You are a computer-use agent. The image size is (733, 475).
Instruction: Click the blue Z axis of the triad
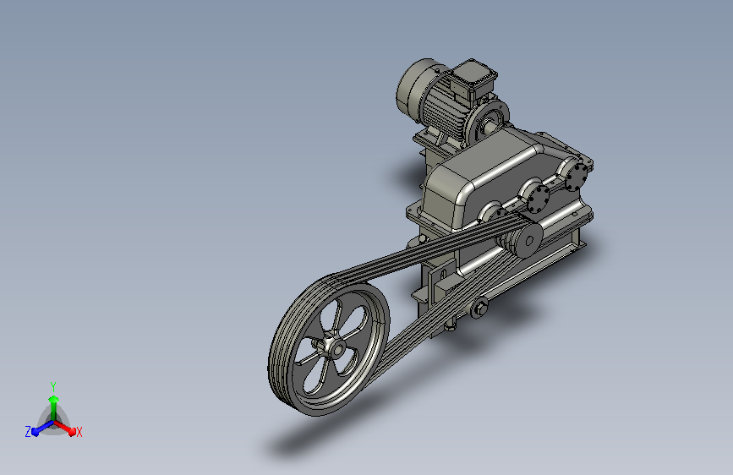42,428
